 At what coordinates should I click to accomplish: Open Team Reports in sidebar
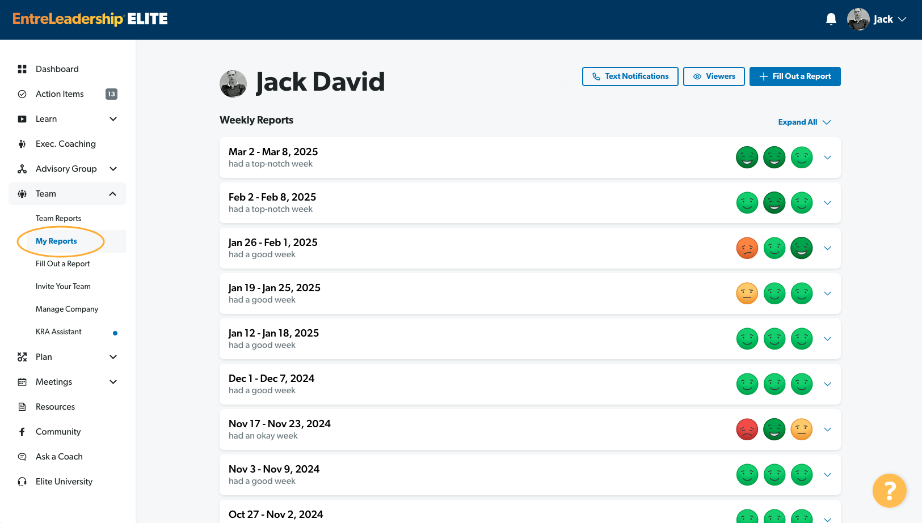pyautogui.click(x=58, y=219)
